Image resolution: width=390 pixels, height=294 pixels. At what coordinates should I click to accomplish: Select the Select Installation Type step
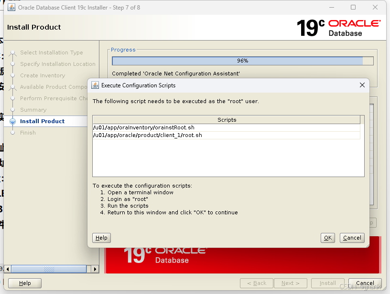pos(52,52)
